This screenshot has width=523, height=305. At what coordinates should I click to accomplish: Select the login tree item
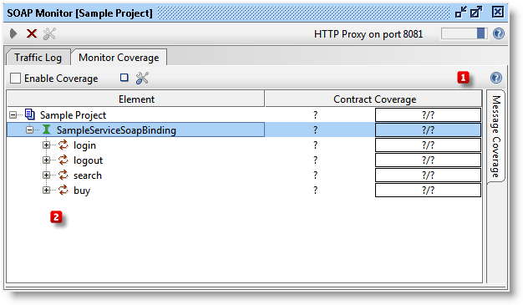tap(84, 145)
